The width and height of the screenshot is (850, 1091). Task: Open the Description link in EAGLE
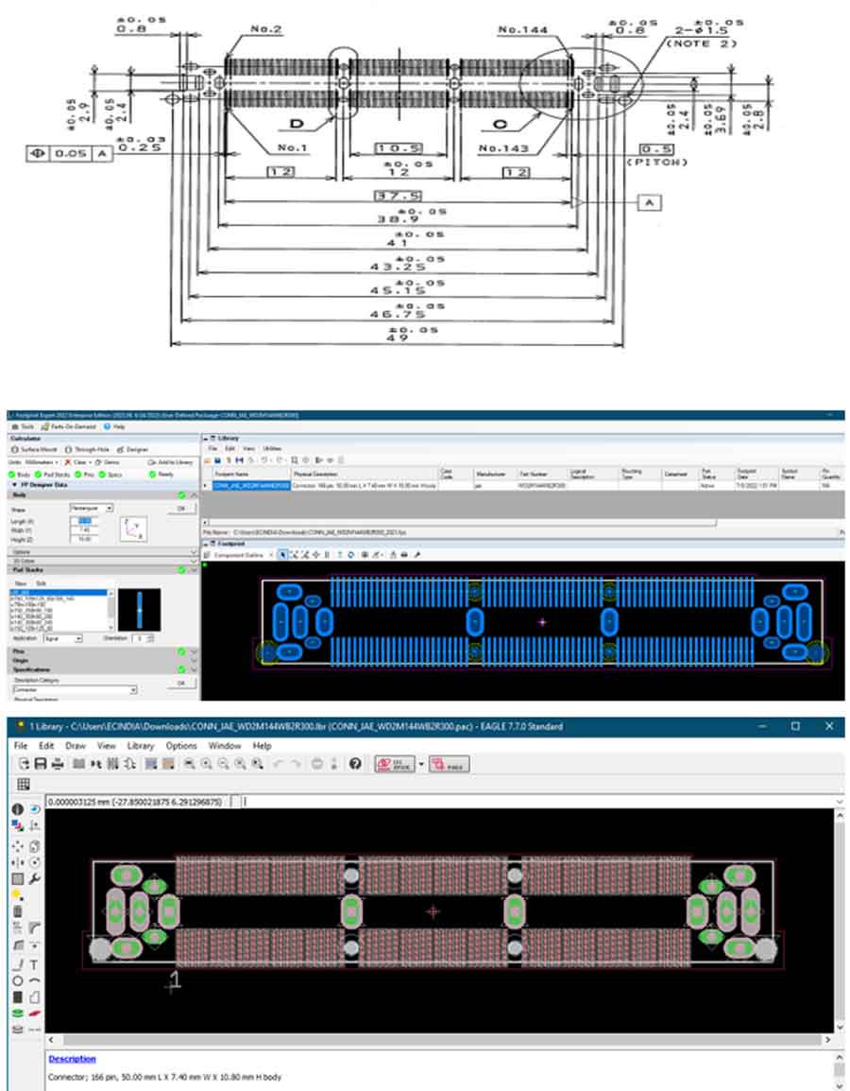[73, 1058]
